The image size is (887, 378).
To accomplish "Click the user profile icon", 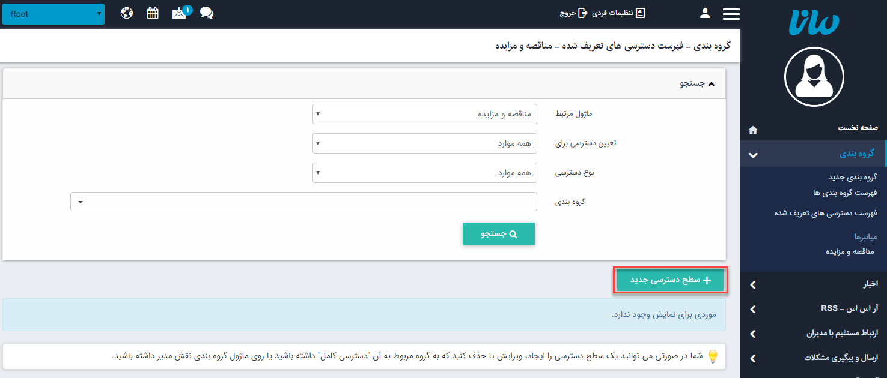I will (704, 12).
